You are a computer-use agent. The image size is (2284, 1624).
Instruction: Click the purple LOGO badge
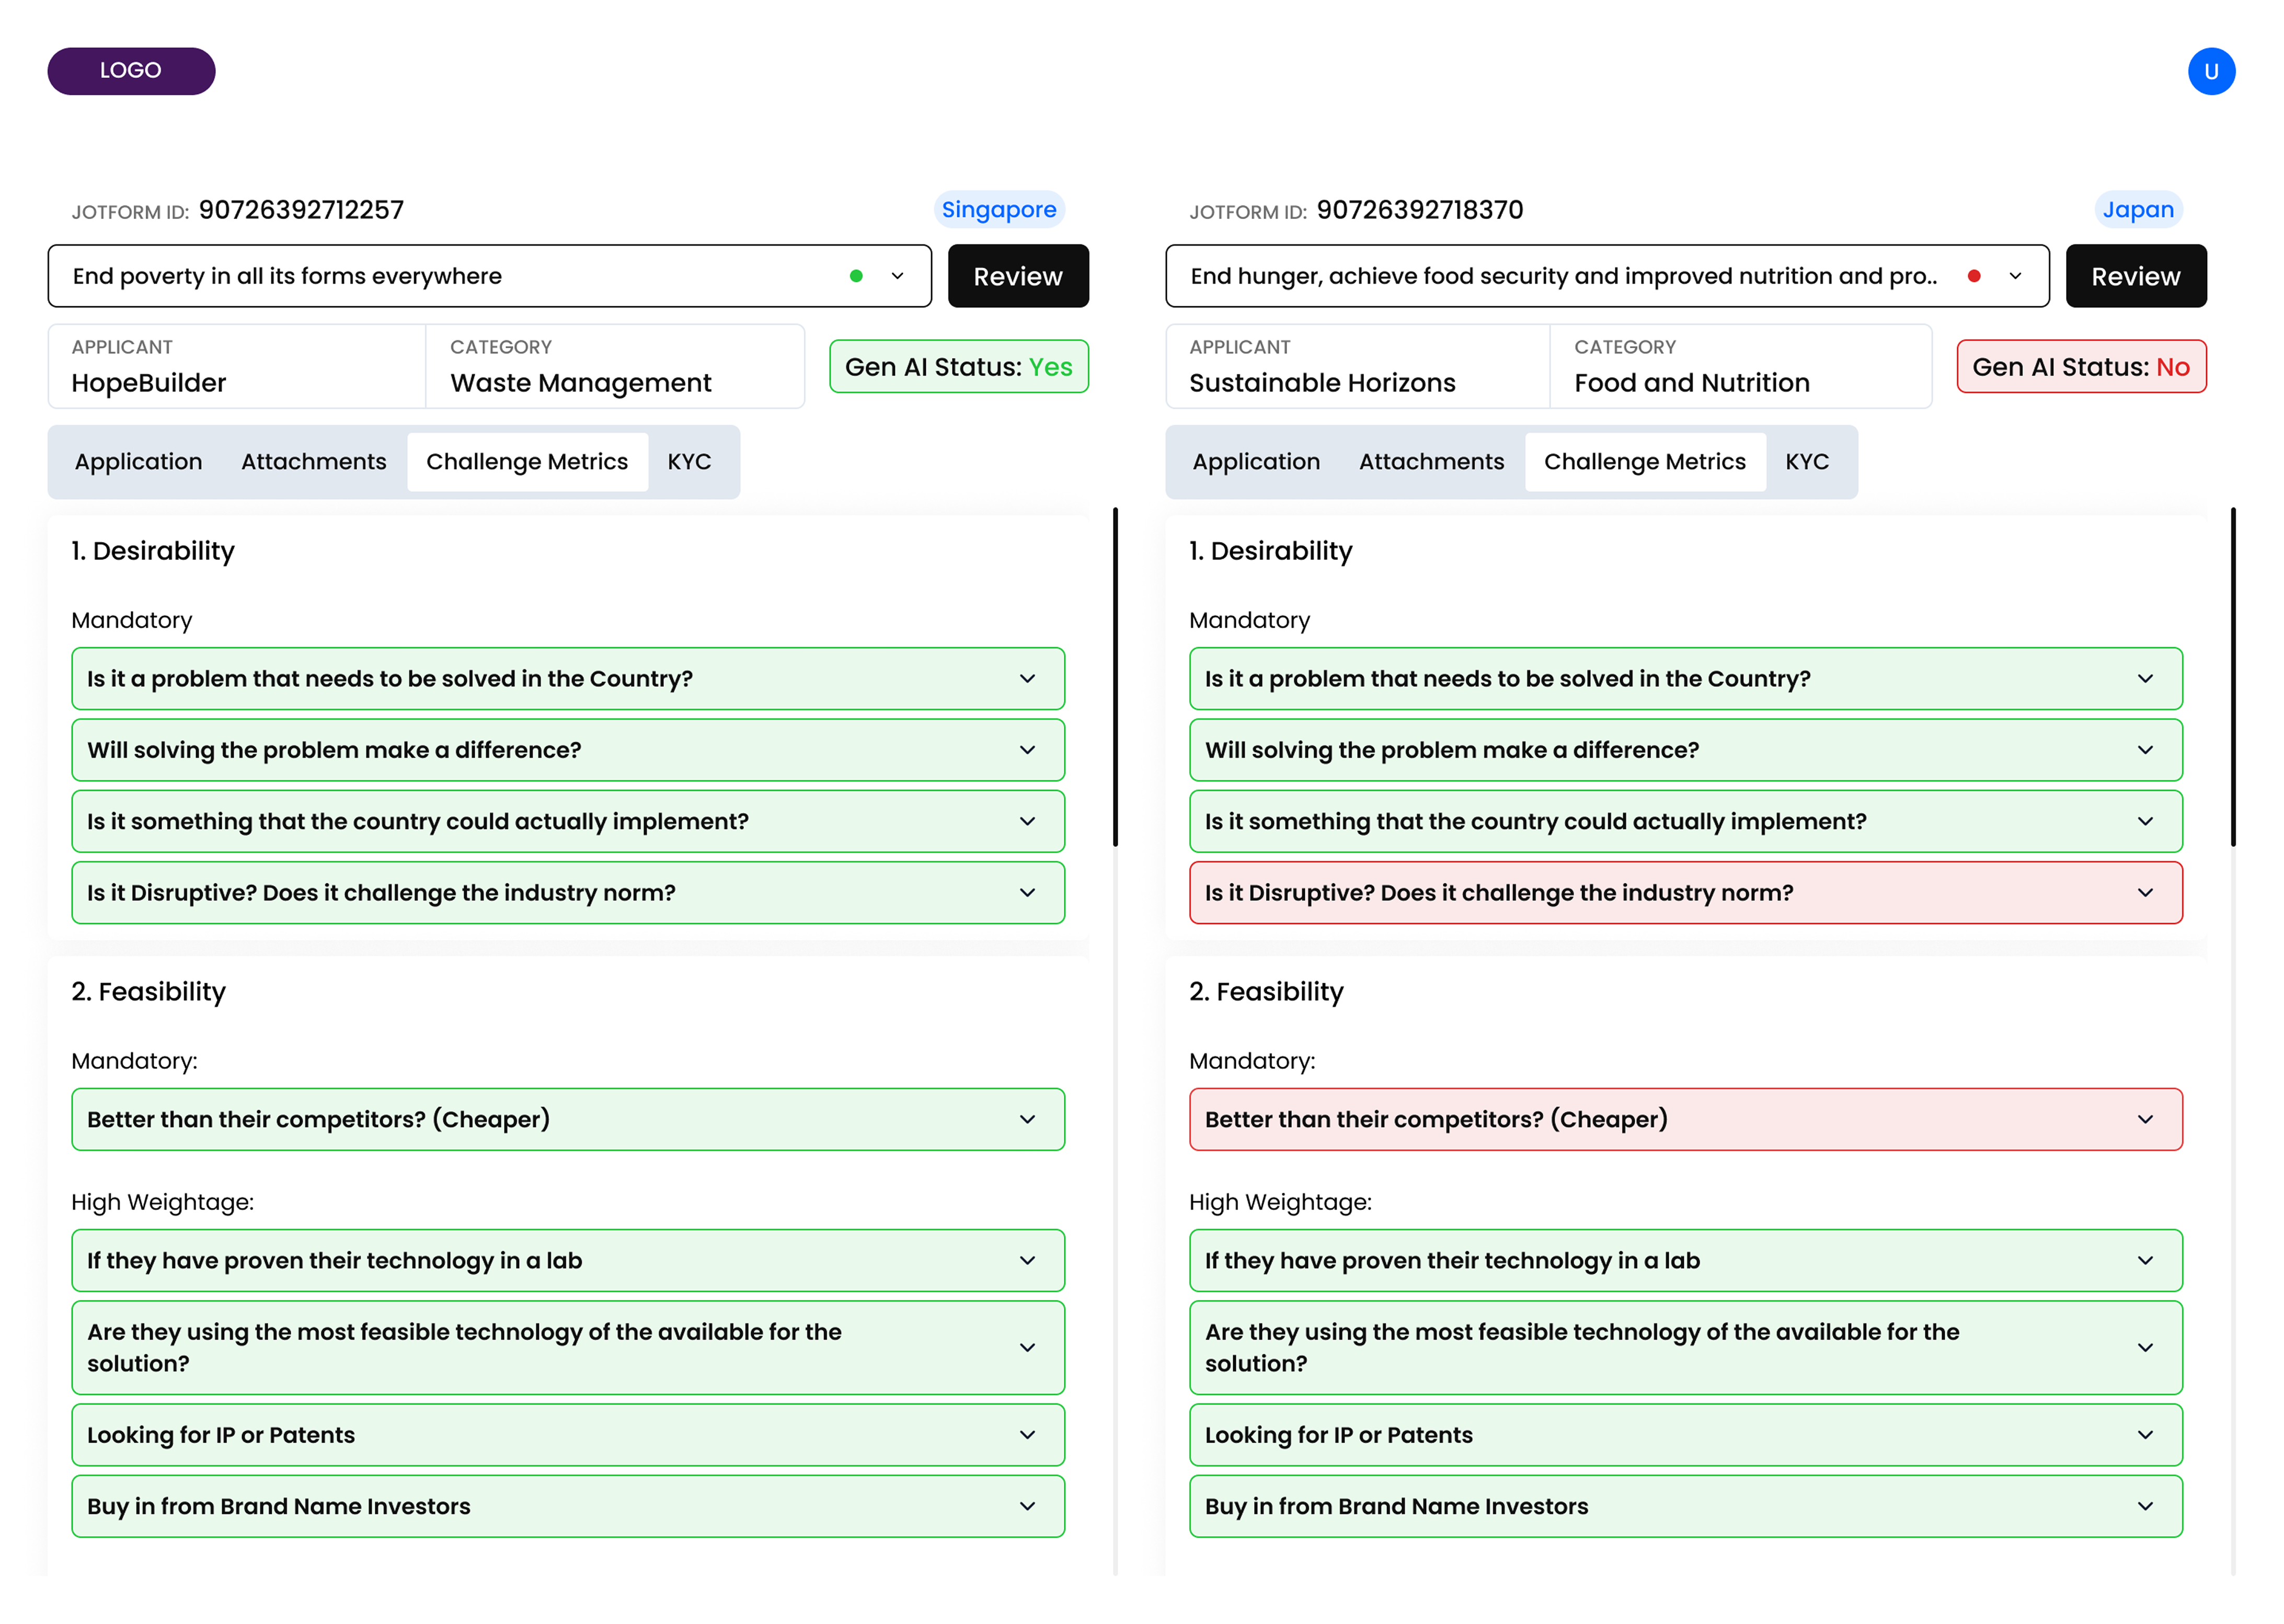point(131,71)
